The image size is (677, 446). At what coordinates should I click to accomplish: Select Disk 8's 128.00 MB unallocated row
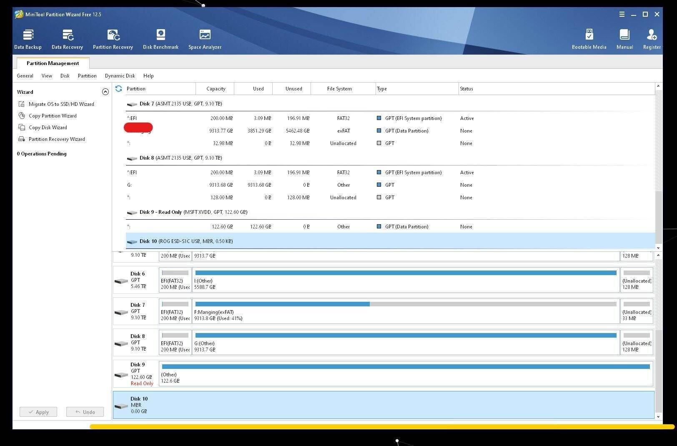tap(390, 197)
